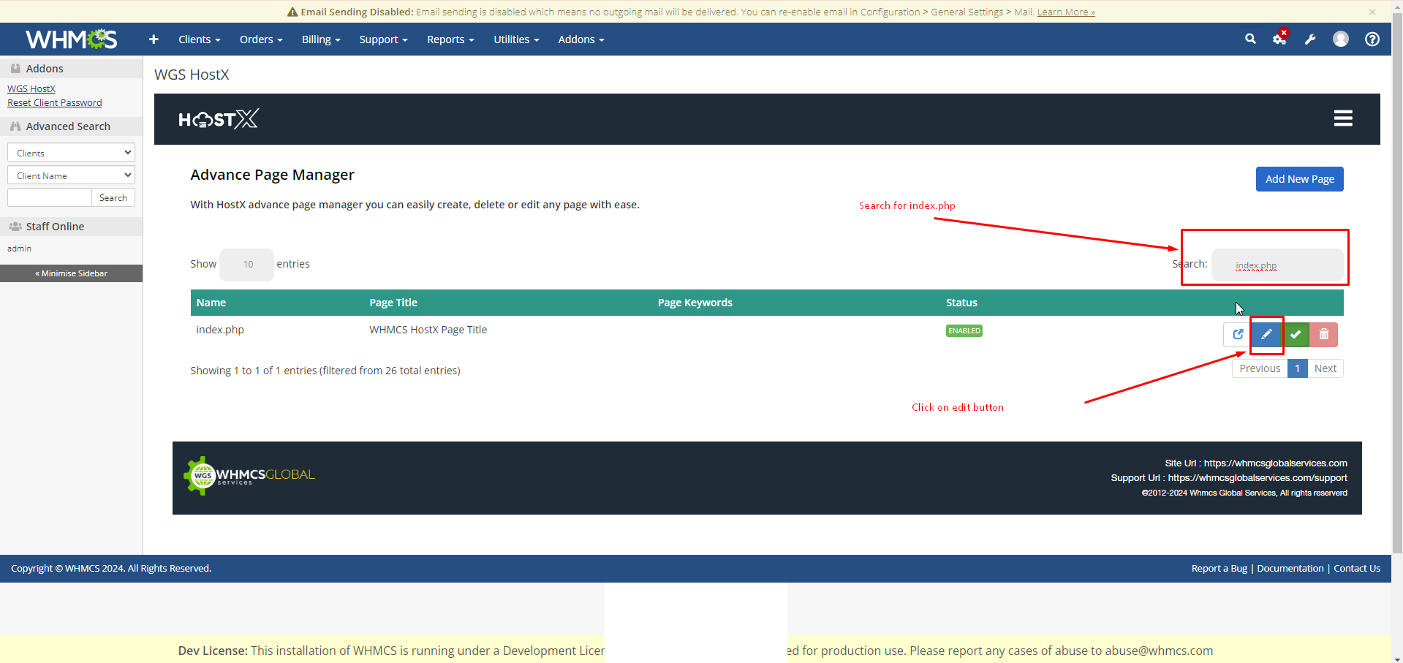Click the plus quick-add icon
This screenshot has width=1403, height=663.
click(154, 39)
